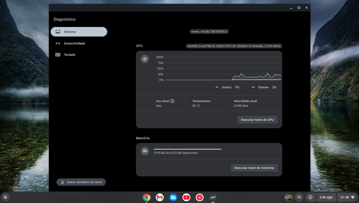Click the Diagnóstico title
Viewport: 359px width, 203px height.
pos(65,19)
